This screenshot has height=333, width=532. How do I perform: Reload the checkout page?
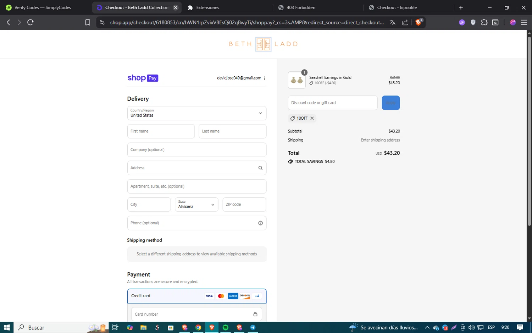31,22
